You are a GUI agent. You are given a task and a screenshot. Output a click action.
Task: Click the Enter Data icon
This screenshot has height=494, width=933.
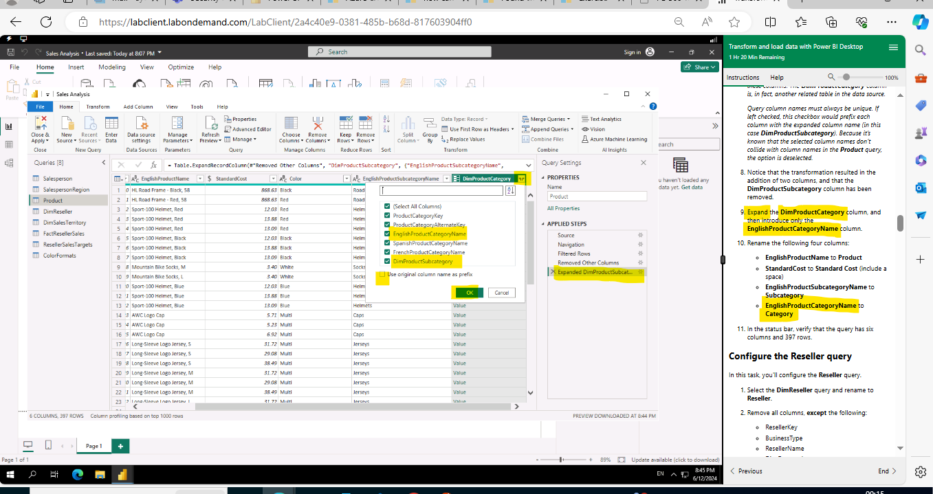[x=111, y=122]
